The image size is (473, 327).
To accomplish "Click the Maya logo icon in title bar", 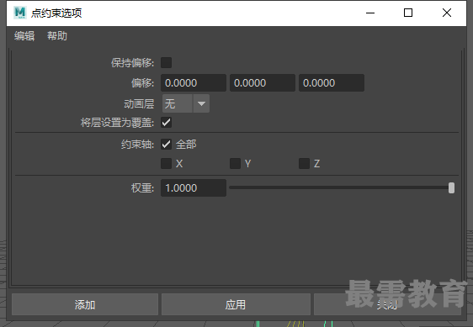I will 20,13.
